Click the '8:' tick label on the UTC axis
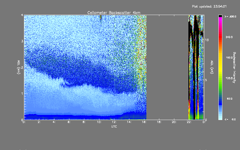Viewport: 240px width, 150px height. pos(84,122)
